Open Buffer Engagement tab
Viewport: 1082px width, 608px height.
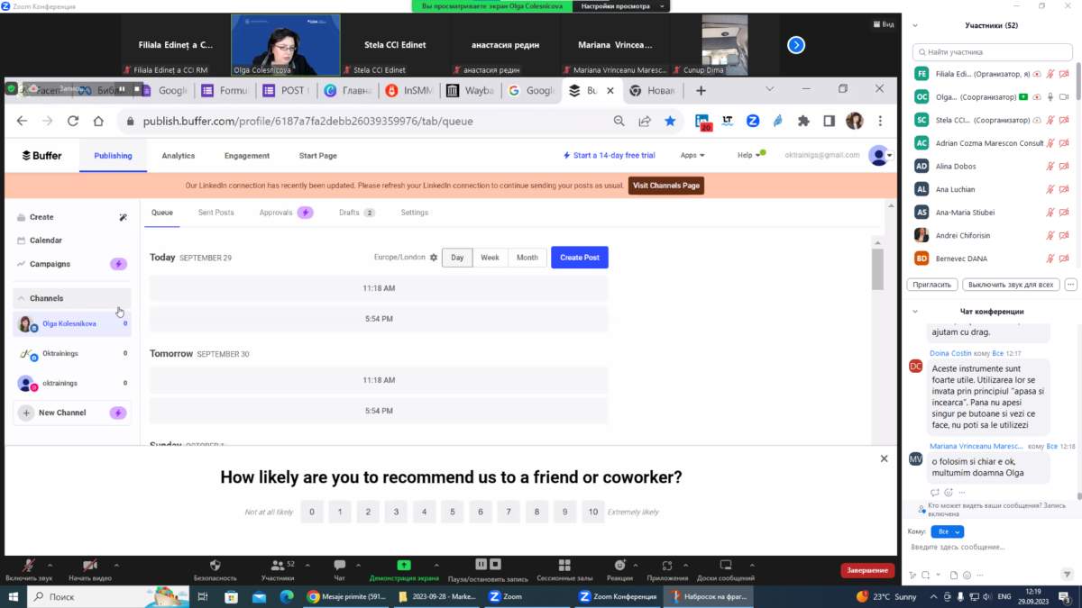pos(247,156)
